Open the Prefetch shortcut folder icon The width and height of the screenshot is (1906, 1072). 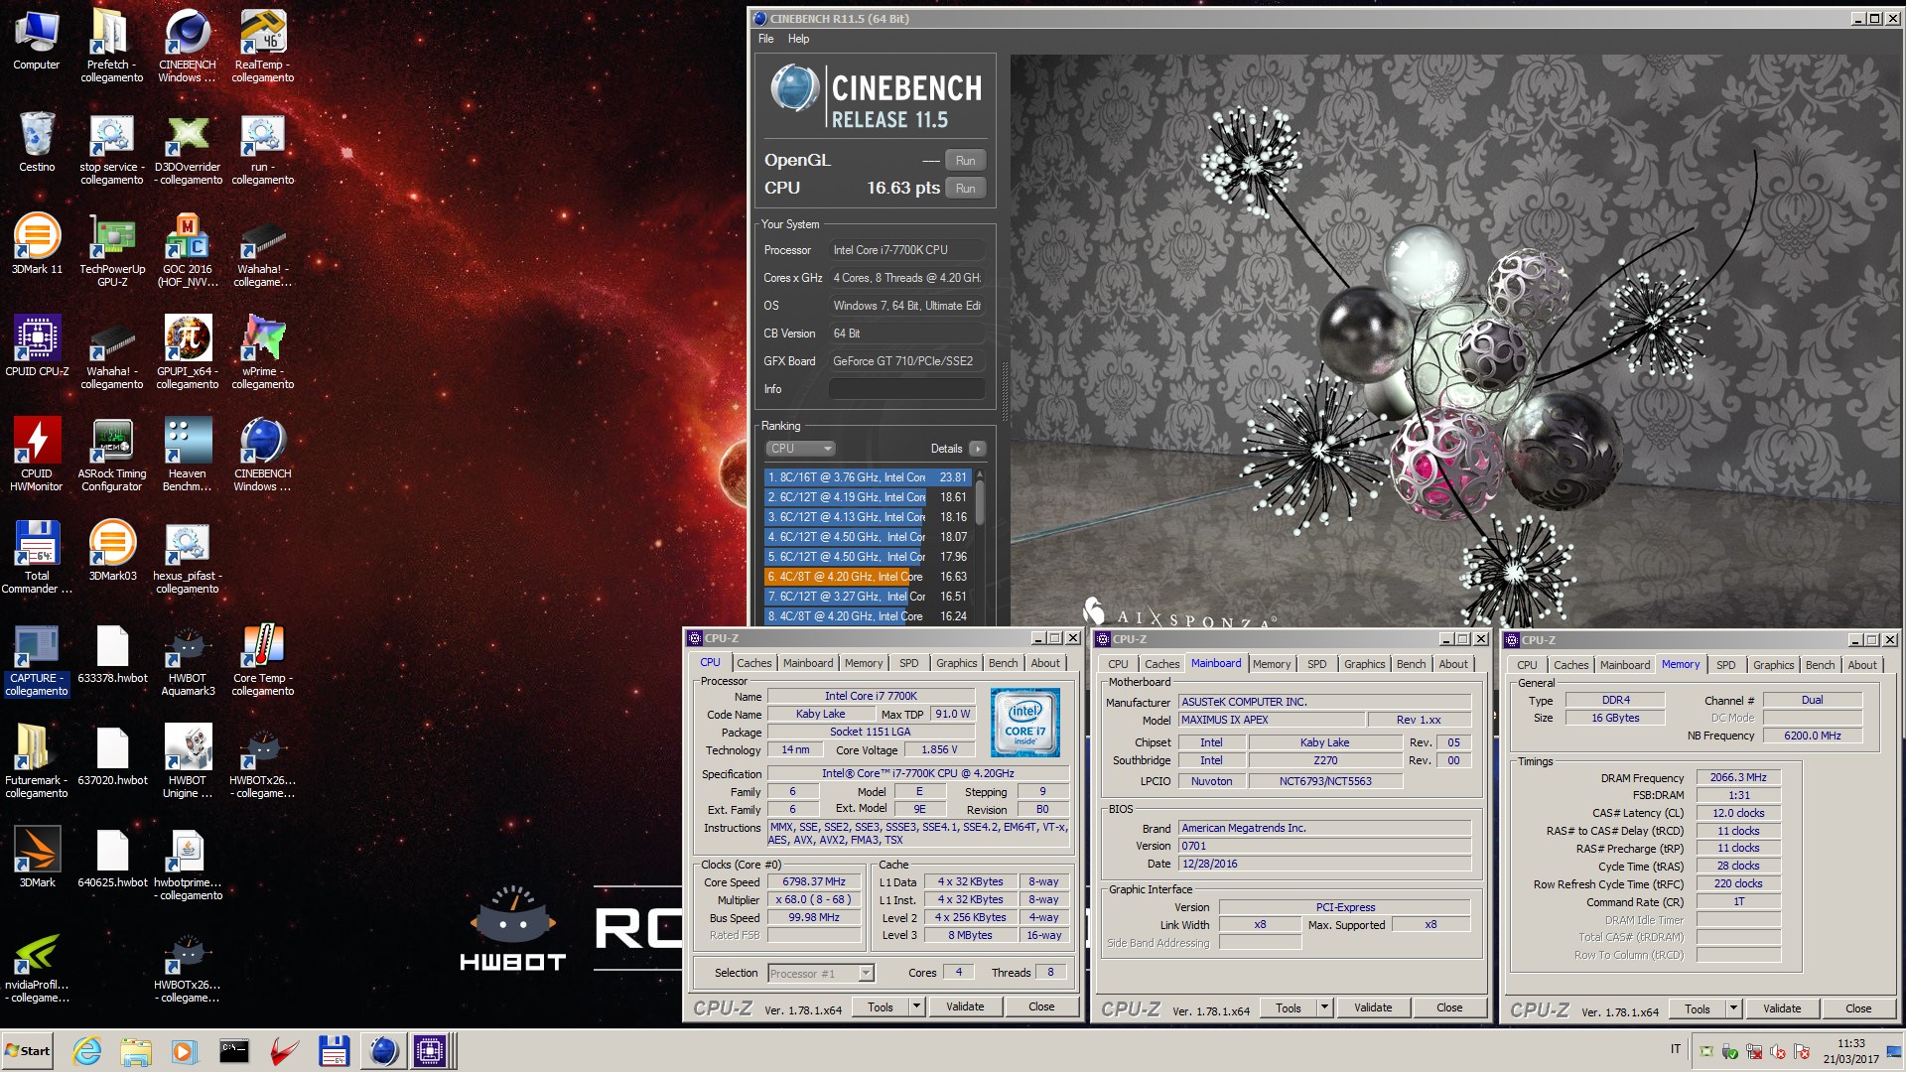coord(111,47)
